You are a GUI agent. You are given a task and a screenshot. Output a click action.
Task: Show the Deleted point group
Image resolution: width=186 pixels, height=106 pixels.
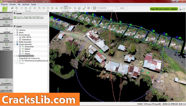20,49
